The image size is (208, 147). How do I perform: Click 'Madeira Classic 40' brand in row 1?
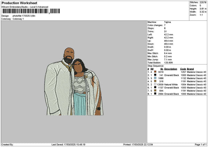click(x=197, y=72)
